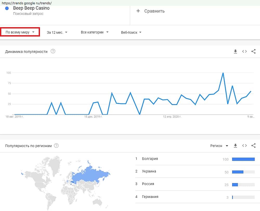Download the popularity dynamics chart data

pyautogui.click(x=235, y=52)
